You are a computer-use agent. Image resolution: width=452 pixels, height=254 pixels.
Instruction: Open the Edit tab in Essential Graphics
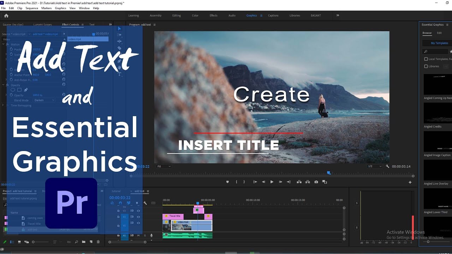pyautogui.click(x=439, y=33)
